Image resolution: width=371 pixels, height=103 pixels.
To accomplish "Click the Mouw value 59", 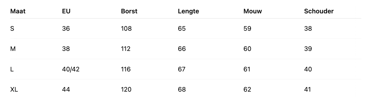I will coord(247,28).
